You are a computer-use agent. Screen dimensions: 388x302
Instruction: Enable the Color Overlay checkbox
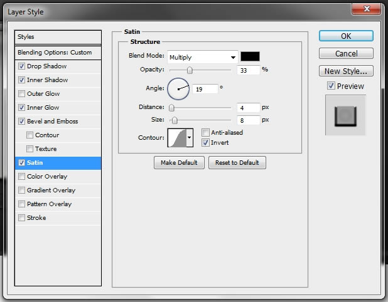coord(21,177)
